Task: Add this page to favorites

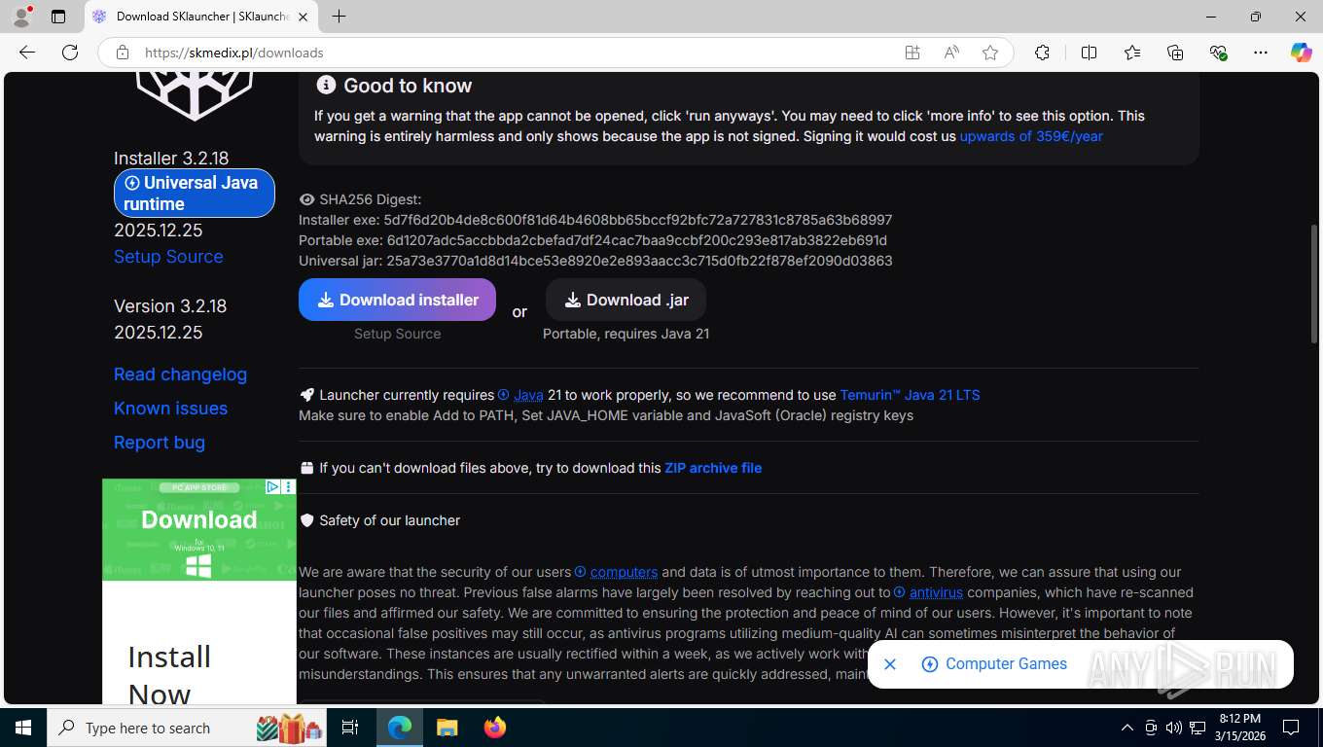Action: [x=990, y=53]
